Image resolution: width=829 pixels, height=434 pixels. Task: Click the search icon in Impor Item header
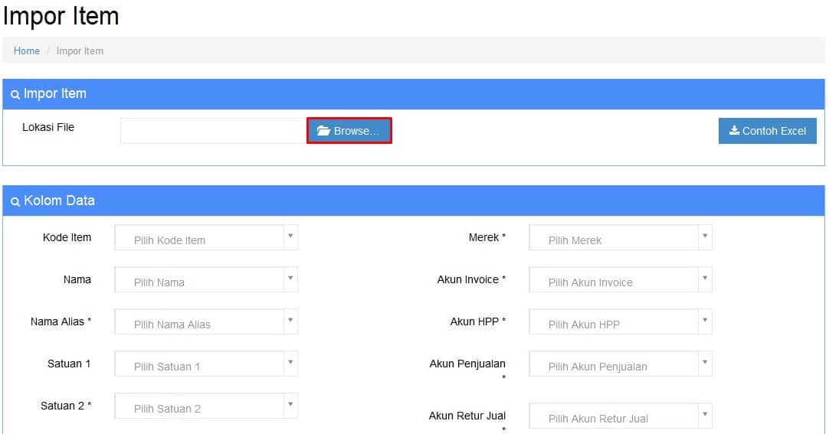point(15,95)
